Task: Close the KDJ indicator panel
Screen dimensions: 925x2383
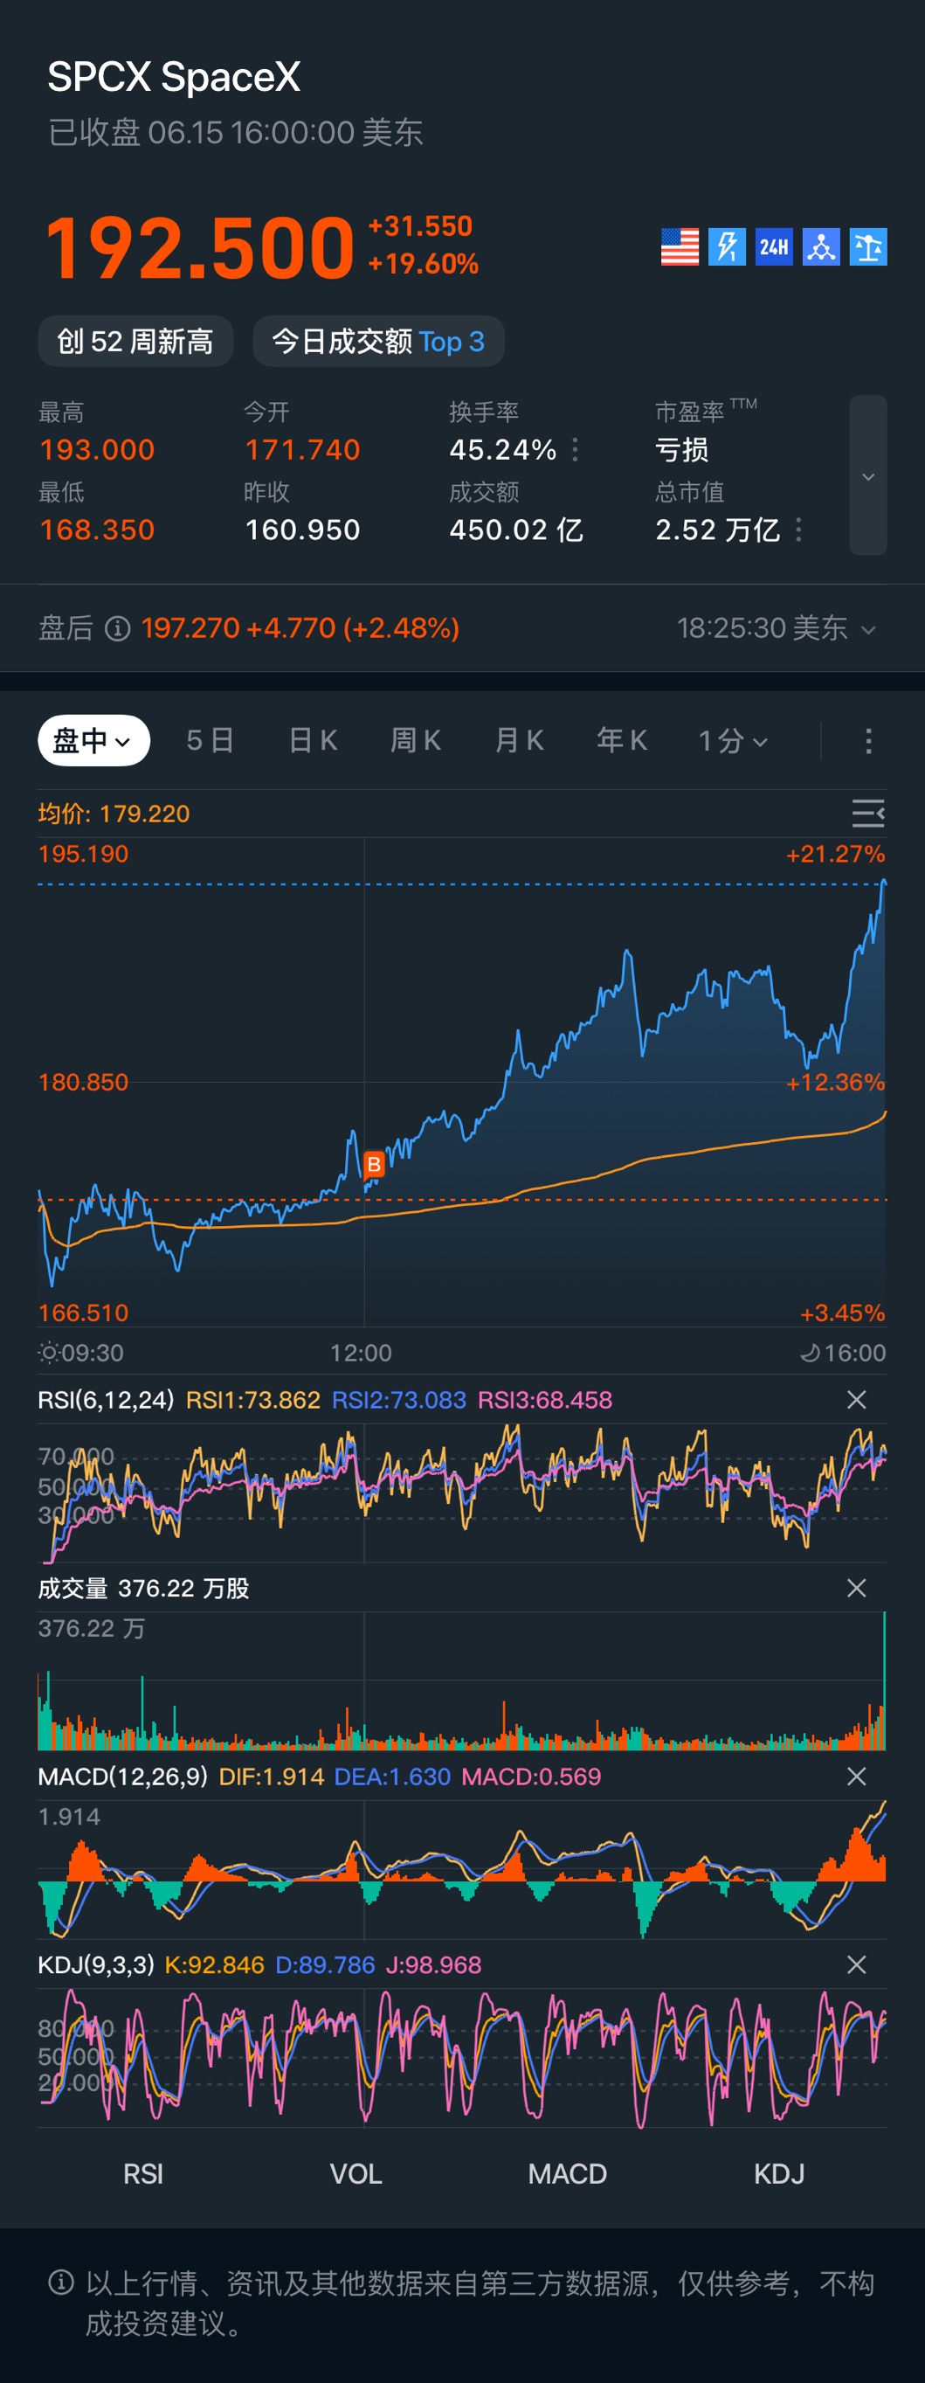Action: point(857,1965)
